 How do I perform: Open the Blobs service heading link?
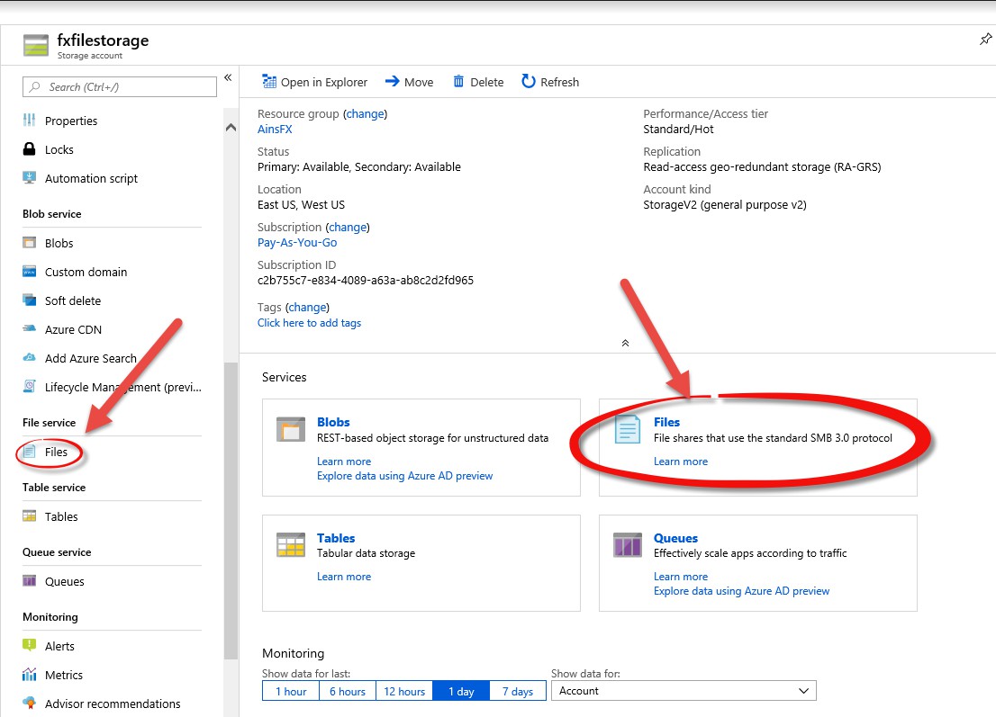pos(333,422)
